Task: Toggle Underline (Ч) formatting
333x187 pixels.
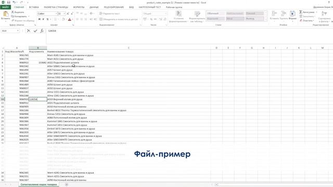Action: point(47,19)
